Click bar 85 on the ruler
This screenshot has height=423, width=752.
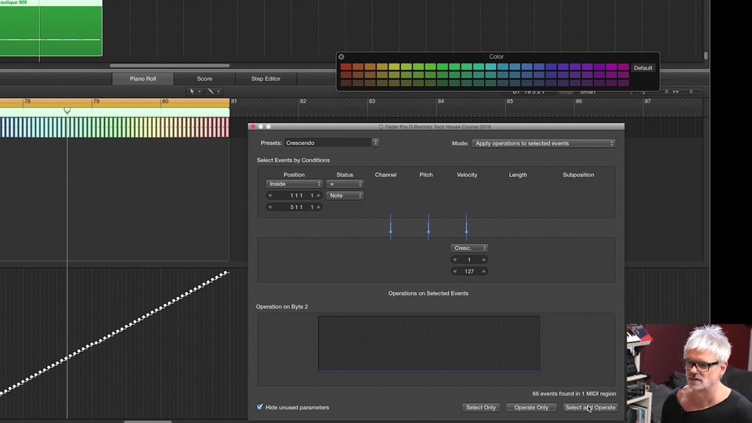tap(510, 101)
